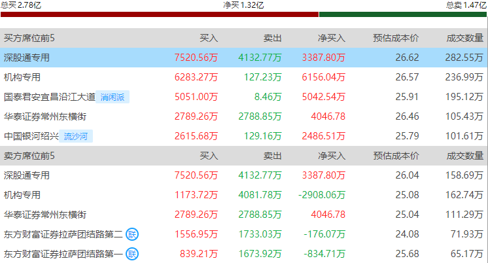The width and height of the screenshot is (488, 263).
Task: Click net value -834.71万
Action: click(324, 254)
